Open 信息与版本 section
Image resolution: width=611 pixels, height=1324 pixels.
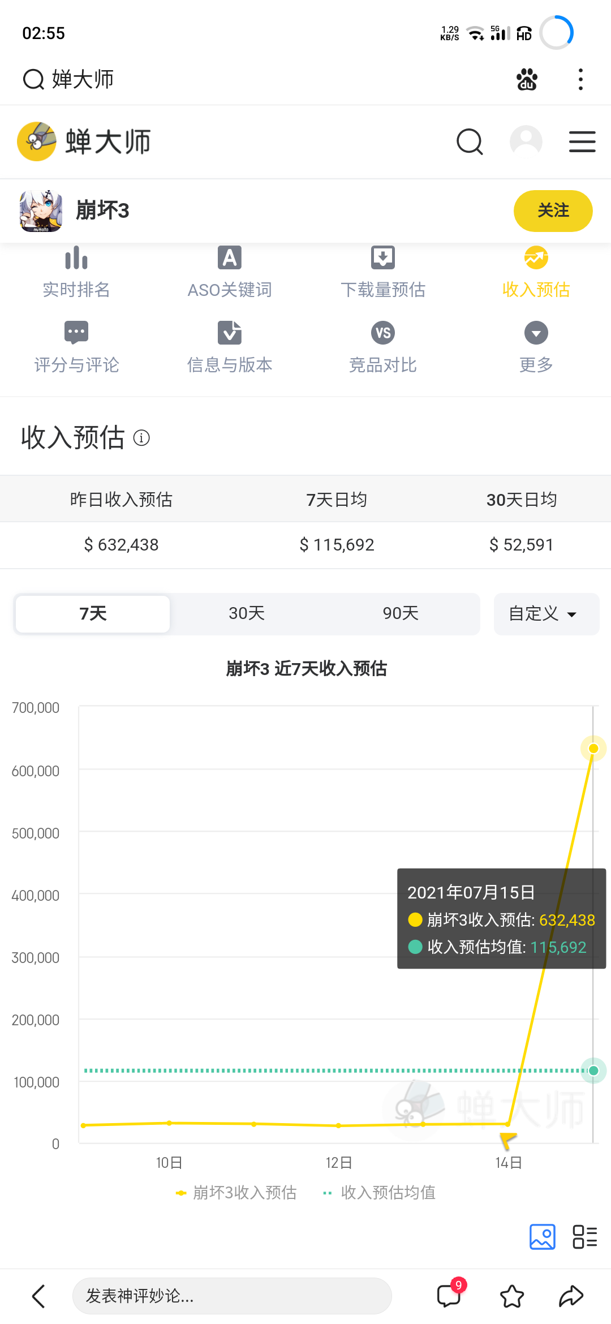pyautogui.click(x=230, y=348)
